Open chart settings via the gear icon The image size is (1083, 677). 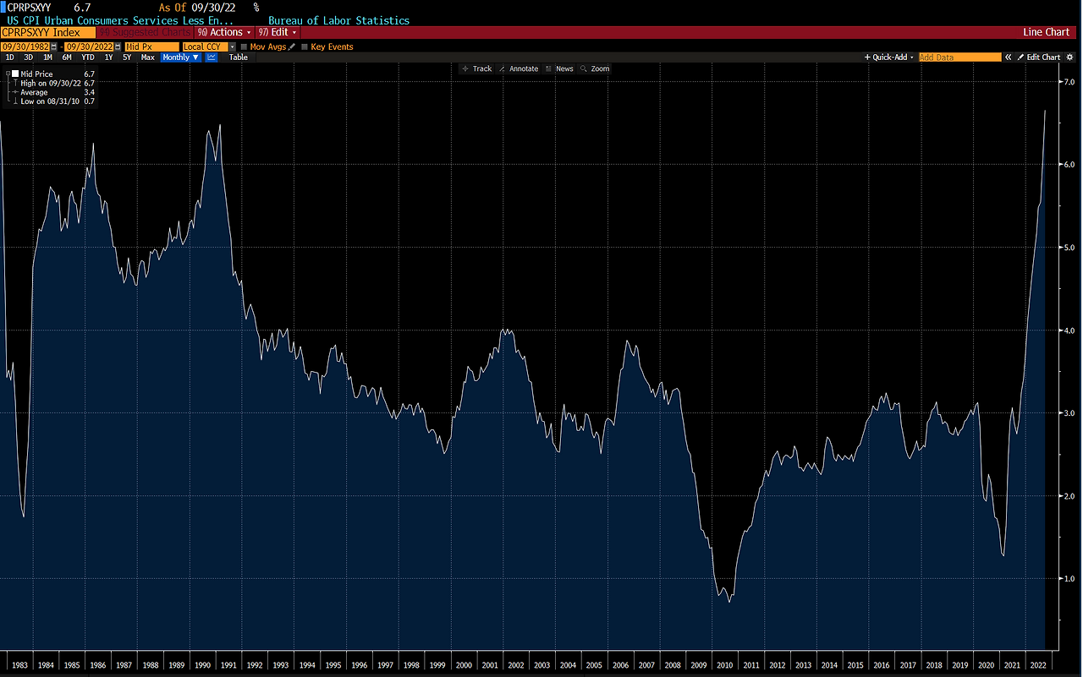pyautogui.click(x=1069, y=57)
